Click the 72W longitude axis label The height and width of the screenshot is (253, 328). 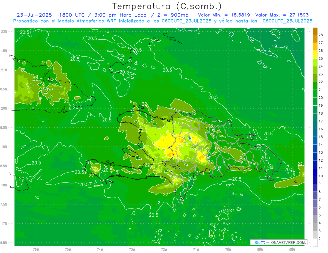tap(164, 249)
